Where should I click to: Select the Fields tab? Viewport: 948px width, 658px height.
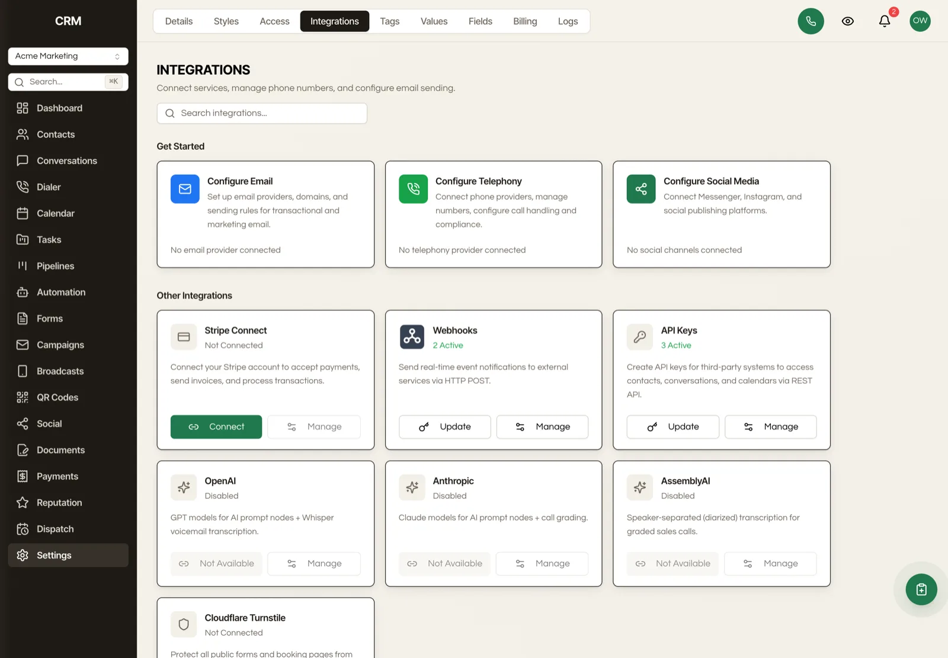(481, 21)
